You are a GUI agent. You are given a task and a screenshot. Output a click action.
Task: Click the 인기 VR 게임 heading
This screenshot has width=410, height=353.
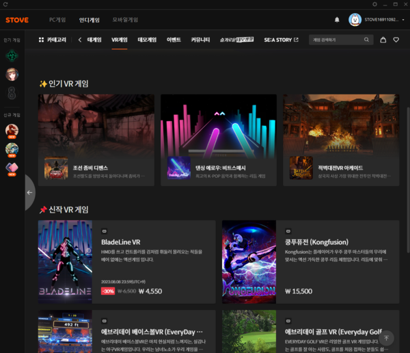pyautogui.click(x=64, y=83)
